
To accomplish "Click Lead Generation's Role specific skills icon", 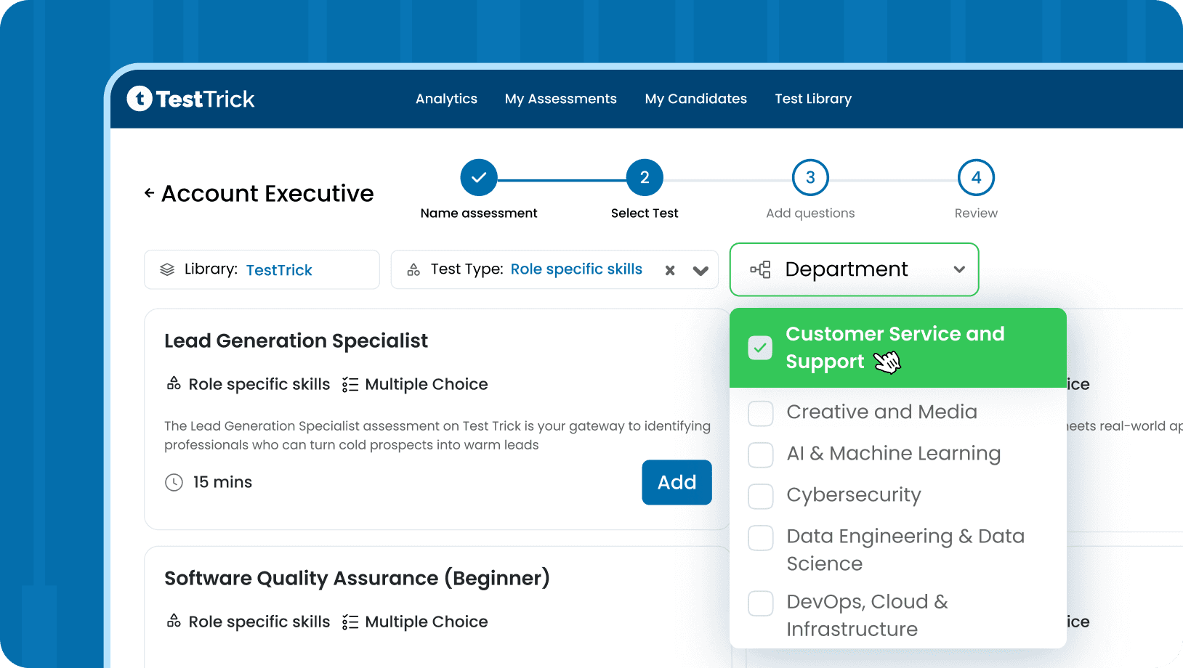I will (174, 383).
